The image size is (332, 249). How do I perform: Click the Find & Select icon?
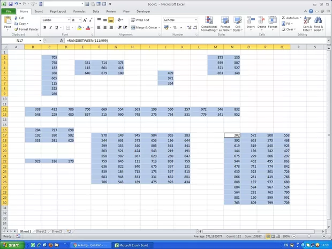click(319, 25)
